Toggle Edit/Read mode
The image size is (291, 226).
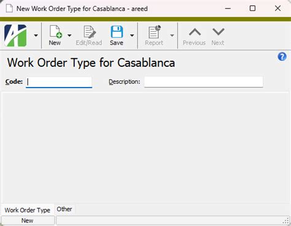89,36
